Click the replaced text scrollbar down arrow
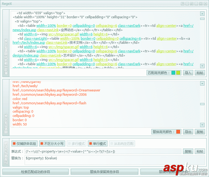Image resolution: width=209 pixels, height=177 pixels. tap(202, 125)
